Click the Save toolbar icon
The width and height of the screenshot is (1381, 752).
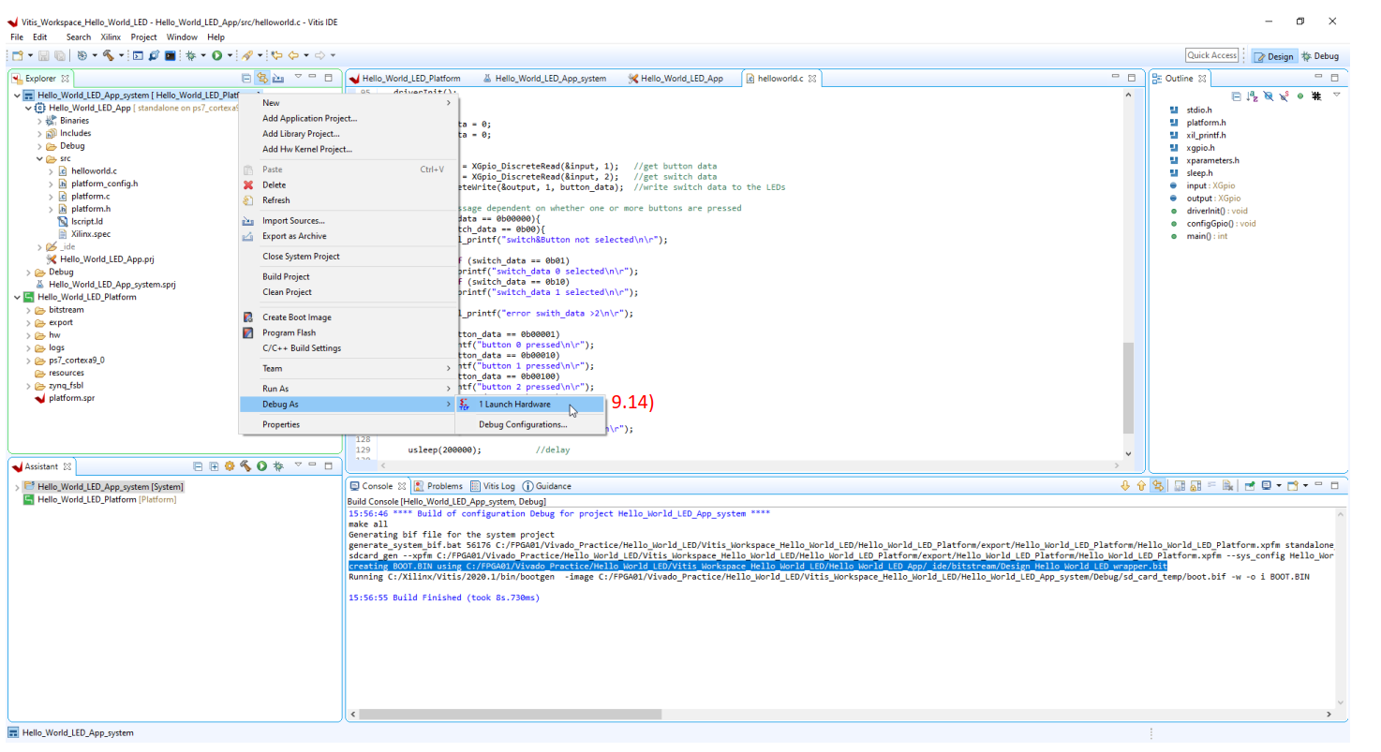(43, 56)
